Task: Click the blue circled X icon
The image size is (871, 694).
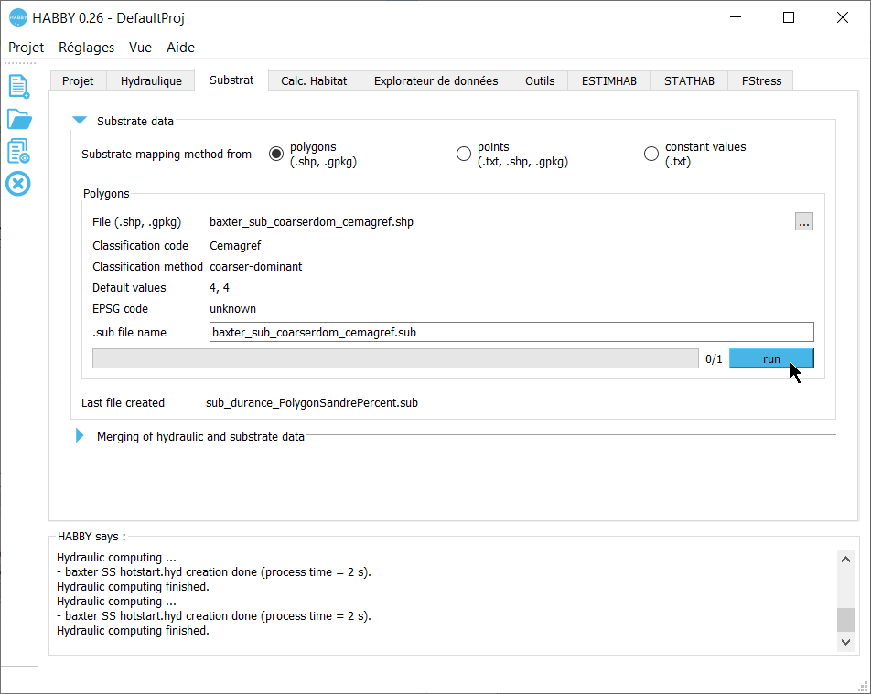Action: 18,184
